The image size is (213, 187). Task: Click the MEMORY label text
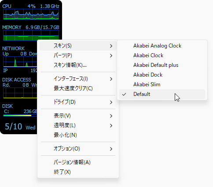pos(12,27)
